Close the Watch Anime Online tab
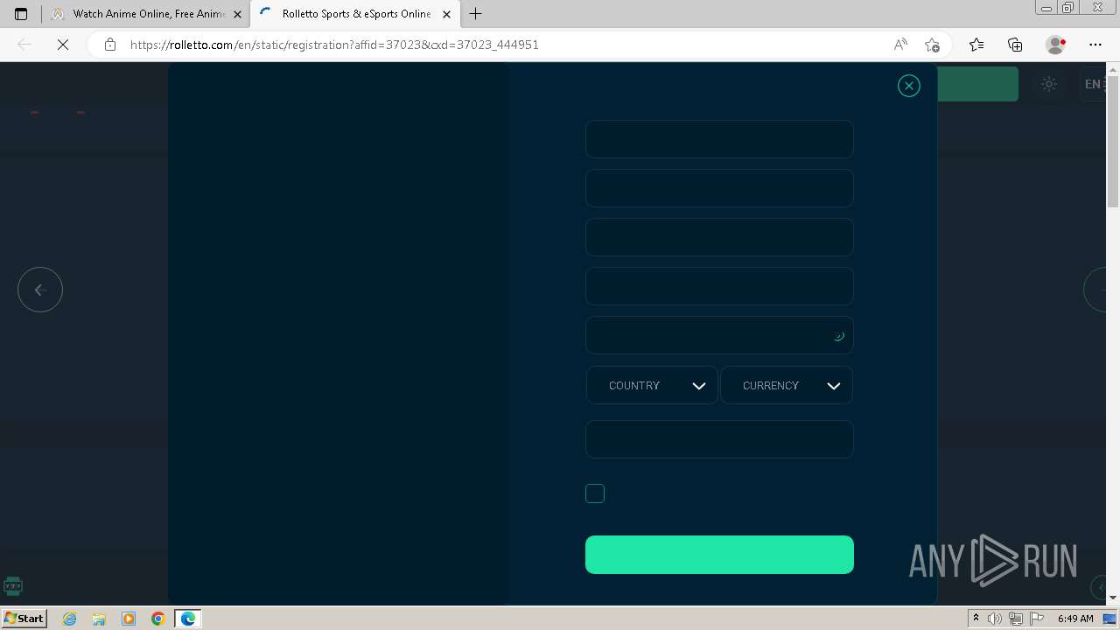Viewport: 1120px width, 630px height. tap(237, 14)
